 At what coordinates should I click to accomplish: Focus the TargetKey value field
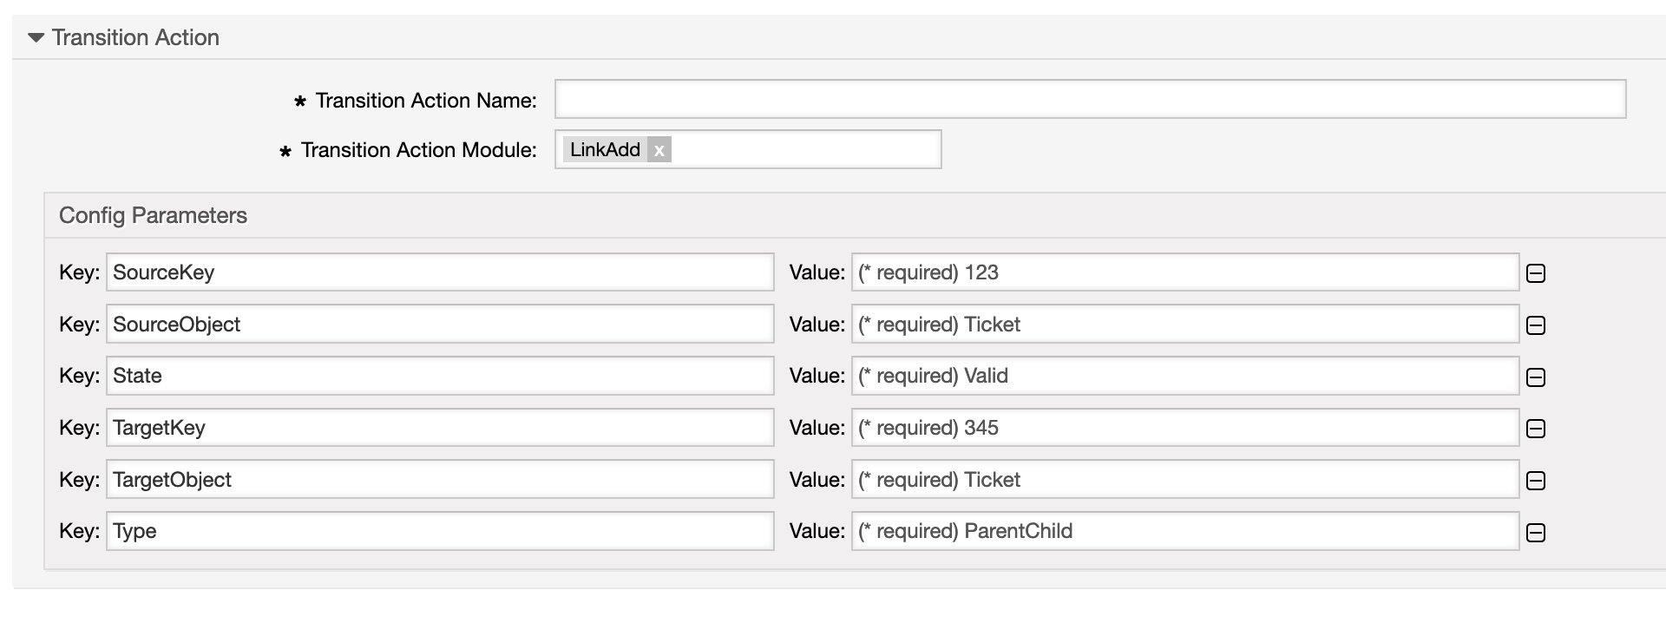1184,428
